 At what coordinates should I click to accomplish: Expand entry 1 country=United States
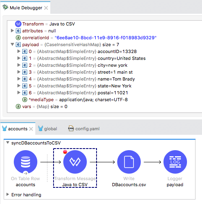[19, 58]
